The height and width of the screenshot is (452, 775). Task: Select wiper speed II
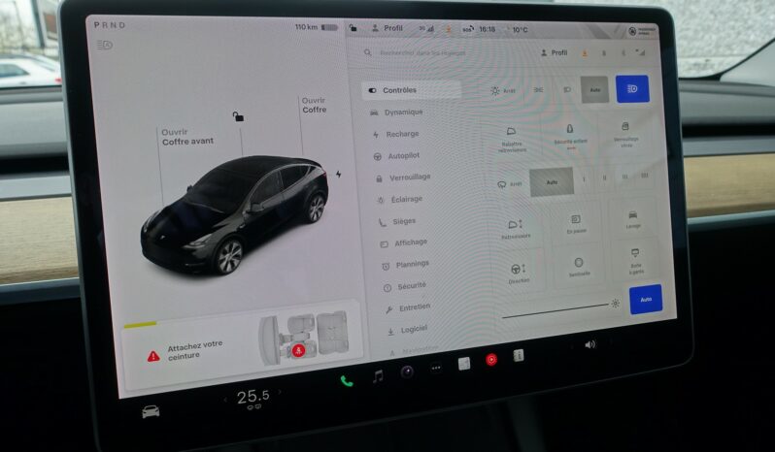point(604,178)
